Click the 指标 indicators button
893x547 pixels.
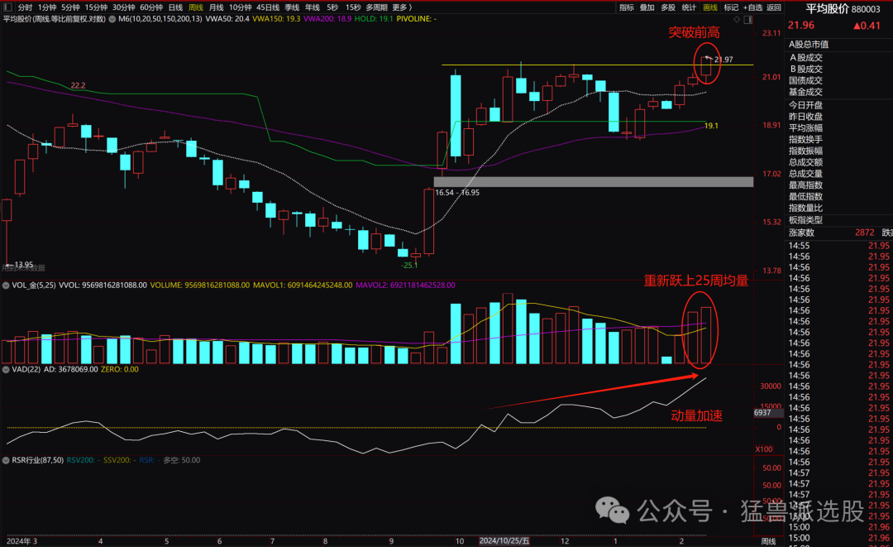[x=627, y=7]
